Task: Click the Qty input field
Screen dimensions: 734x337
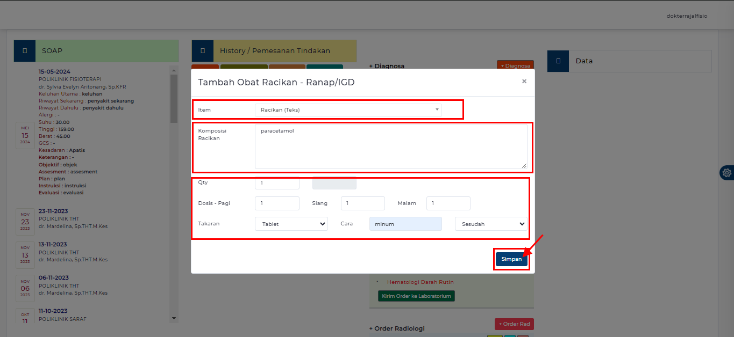Action: pyautogui.click(x=277, y=183)
